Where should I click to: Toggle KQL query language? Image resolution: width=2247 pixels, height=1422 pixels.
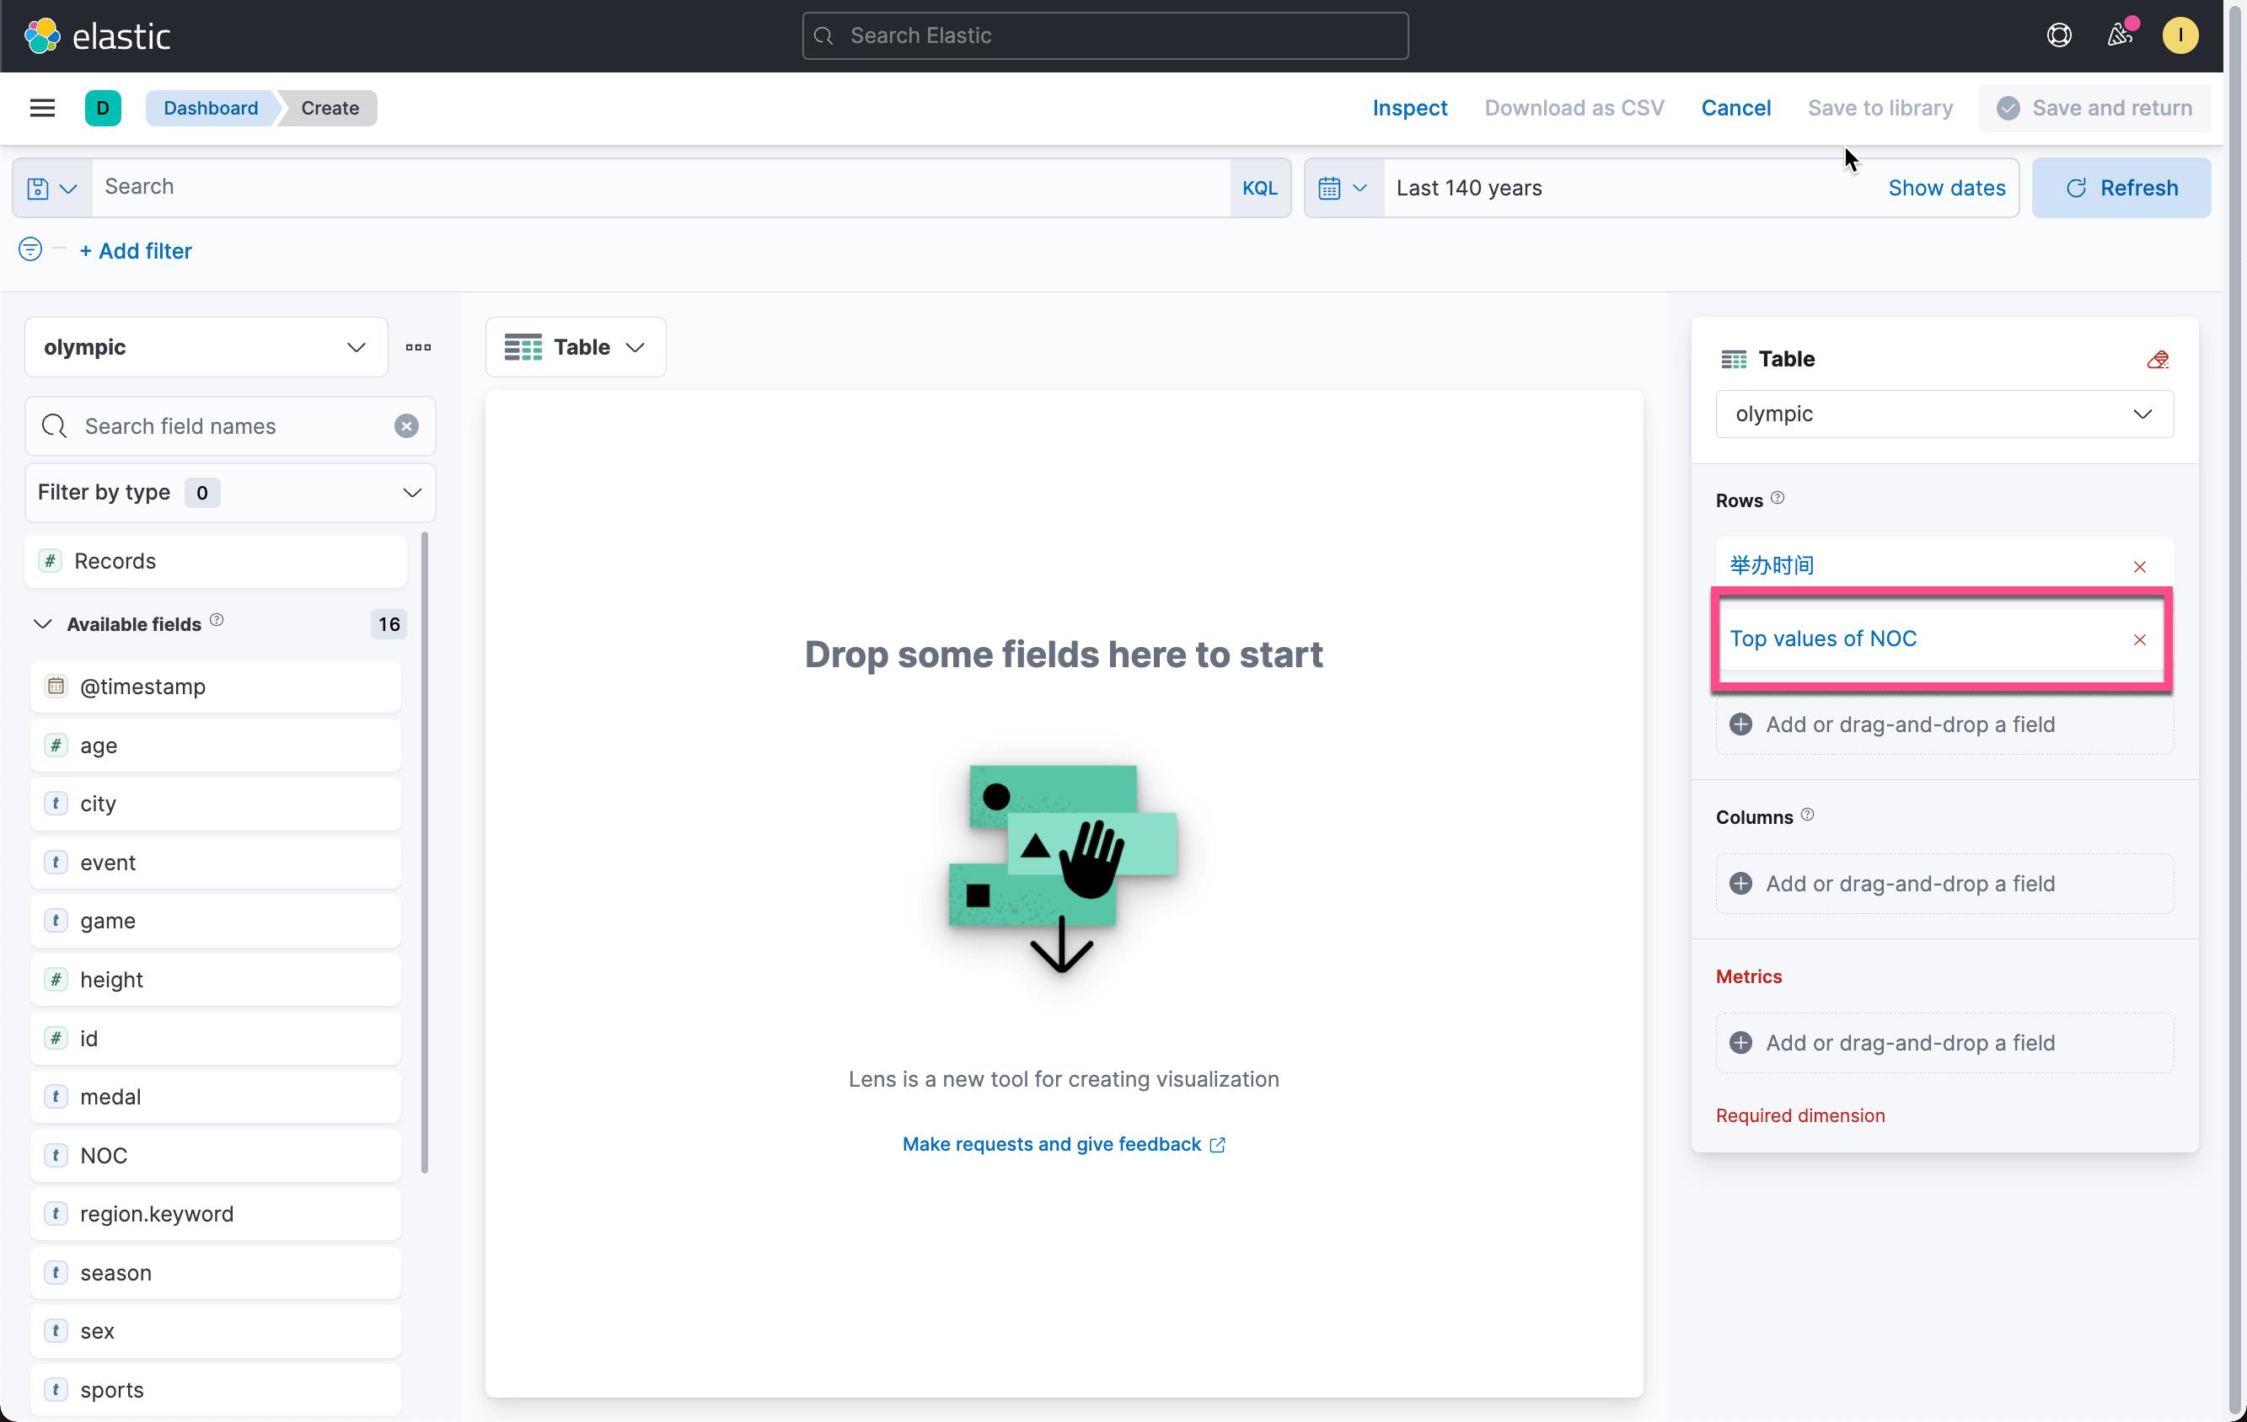(1260, 189)
